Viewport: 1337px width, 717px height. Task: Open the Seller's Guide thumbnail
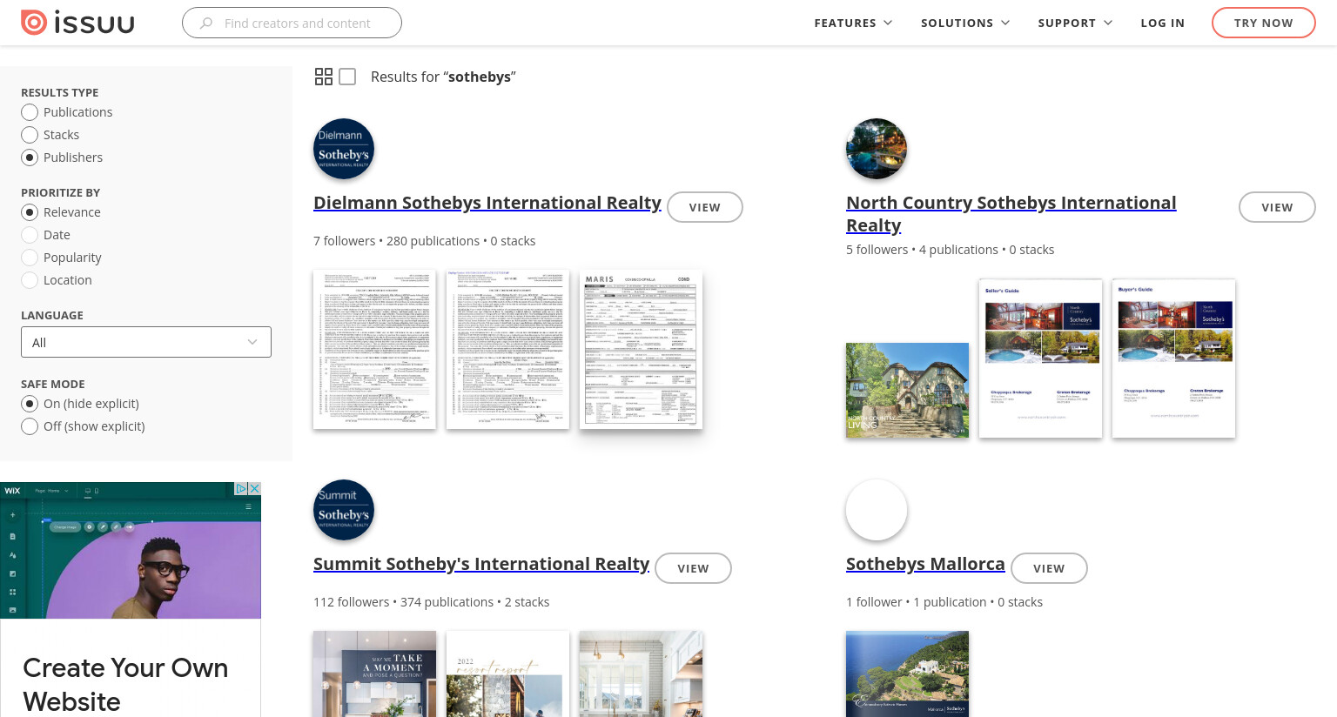[x=1040, y=358]
